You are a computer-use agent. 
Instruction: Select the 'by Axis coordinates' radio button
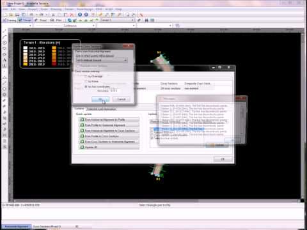click(86, 87)
